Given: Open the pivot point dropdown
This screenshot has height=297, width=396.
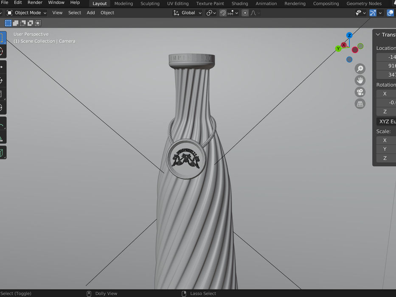Looking at the screenshot, I should [x=211, y=13].
